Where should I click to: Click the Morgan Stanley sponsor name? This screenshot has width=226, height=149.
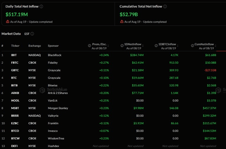pos(58,108)
